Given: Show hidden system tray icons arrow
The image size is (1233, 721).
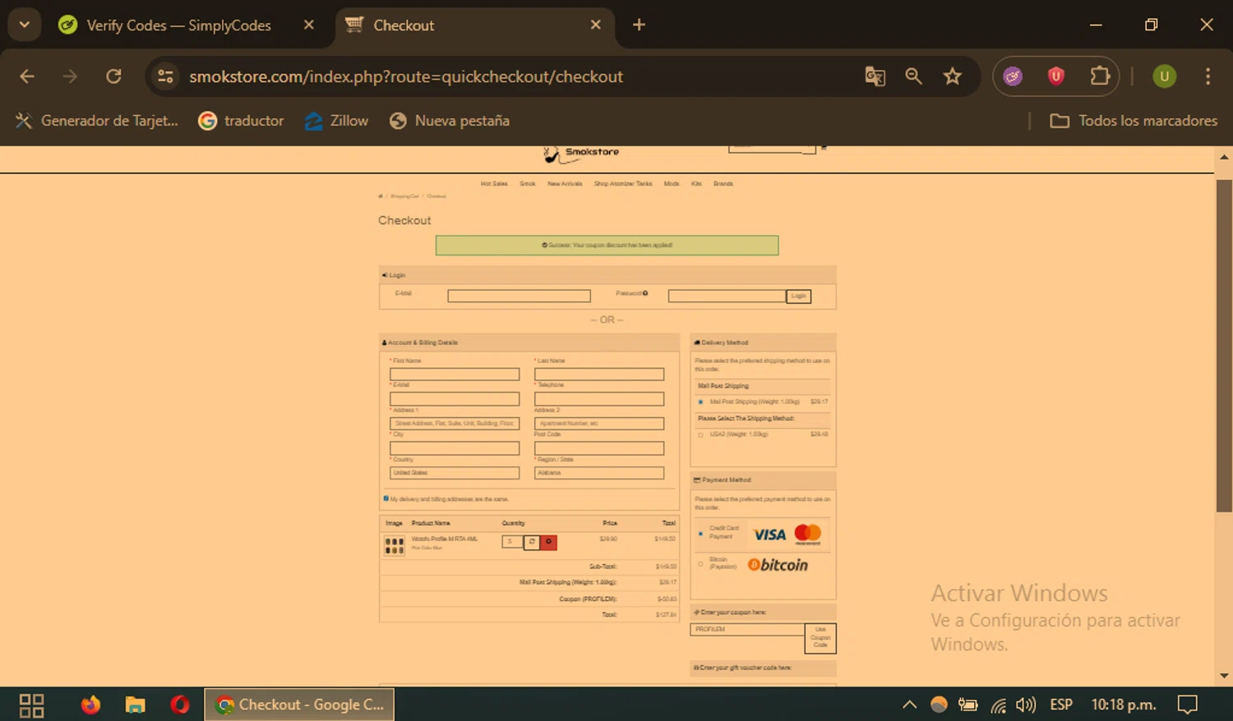Looking at the screenshot, I should (909, 705).
